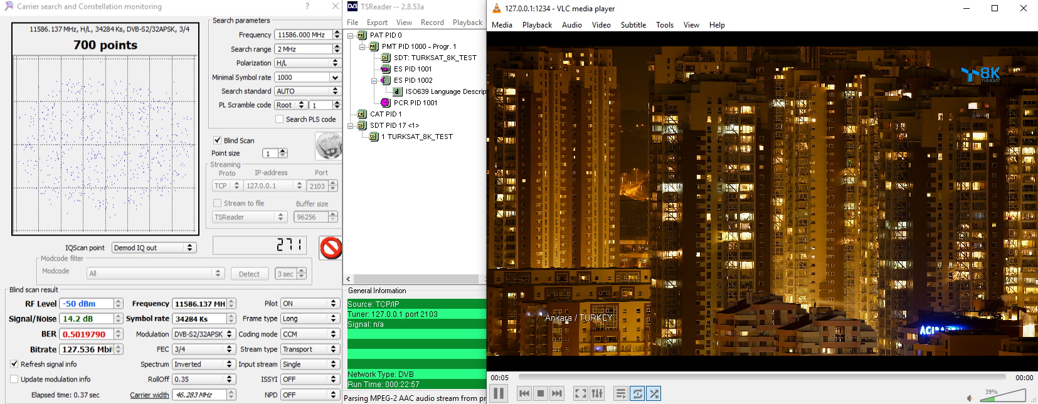Click ES PID 1002 stream icon
1038x404 pixels.
coord(386,80)
